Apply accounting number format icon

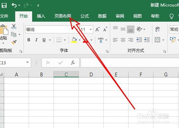pyautogui.click(x=173, y=40)
